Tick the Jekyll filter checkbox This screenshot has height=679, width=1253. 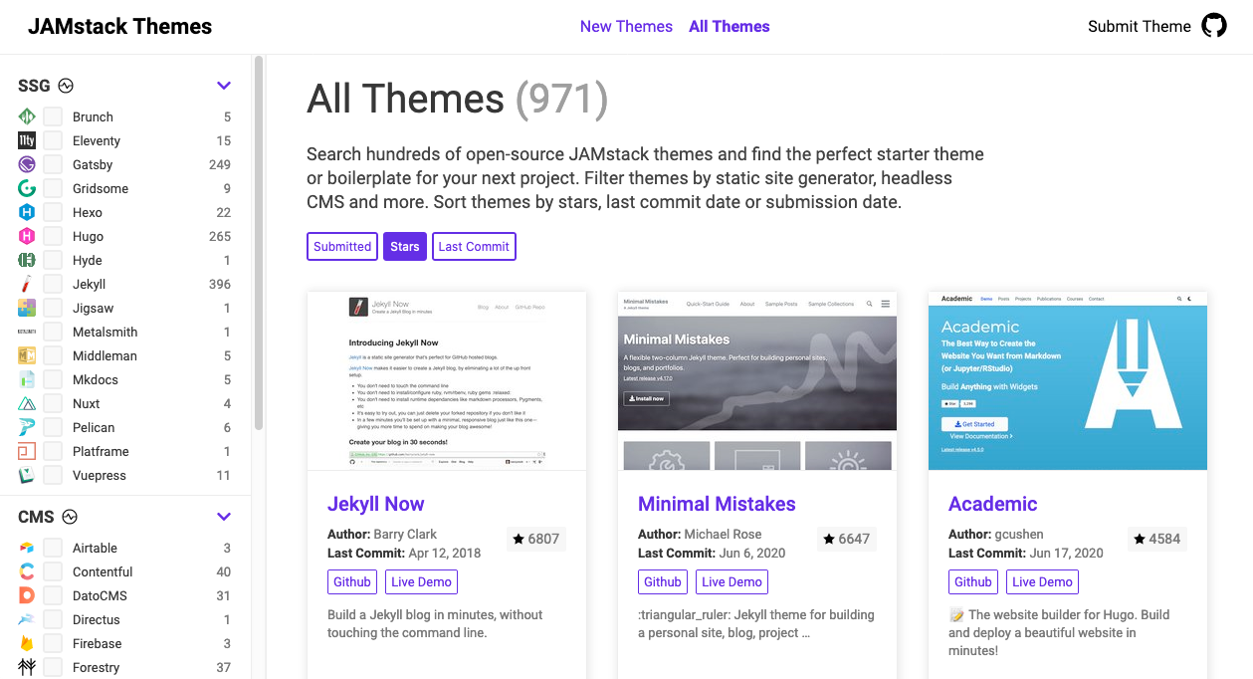(x=53, y=284)
